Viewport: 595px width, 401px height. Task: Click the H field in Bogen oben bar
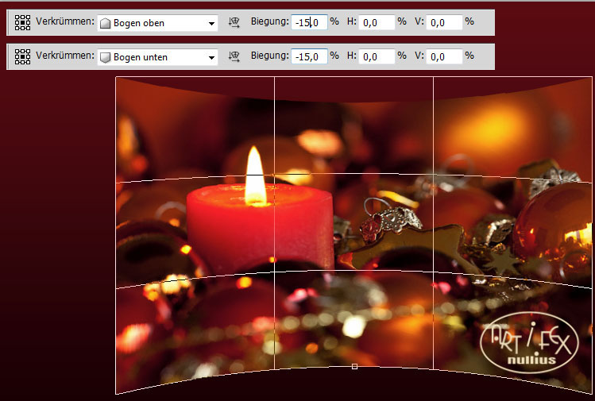coord(377,22)
